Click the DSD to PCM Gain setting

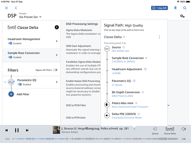click(76, 118)
